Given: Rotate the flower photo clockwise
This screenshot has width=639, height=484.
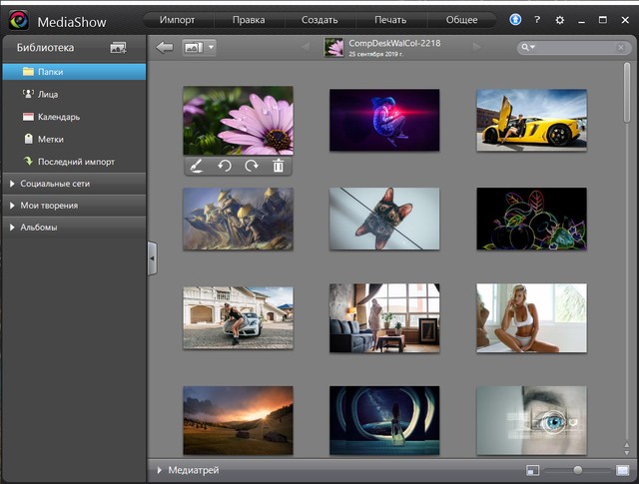Looking at the screenshot, I should [252, 167].
